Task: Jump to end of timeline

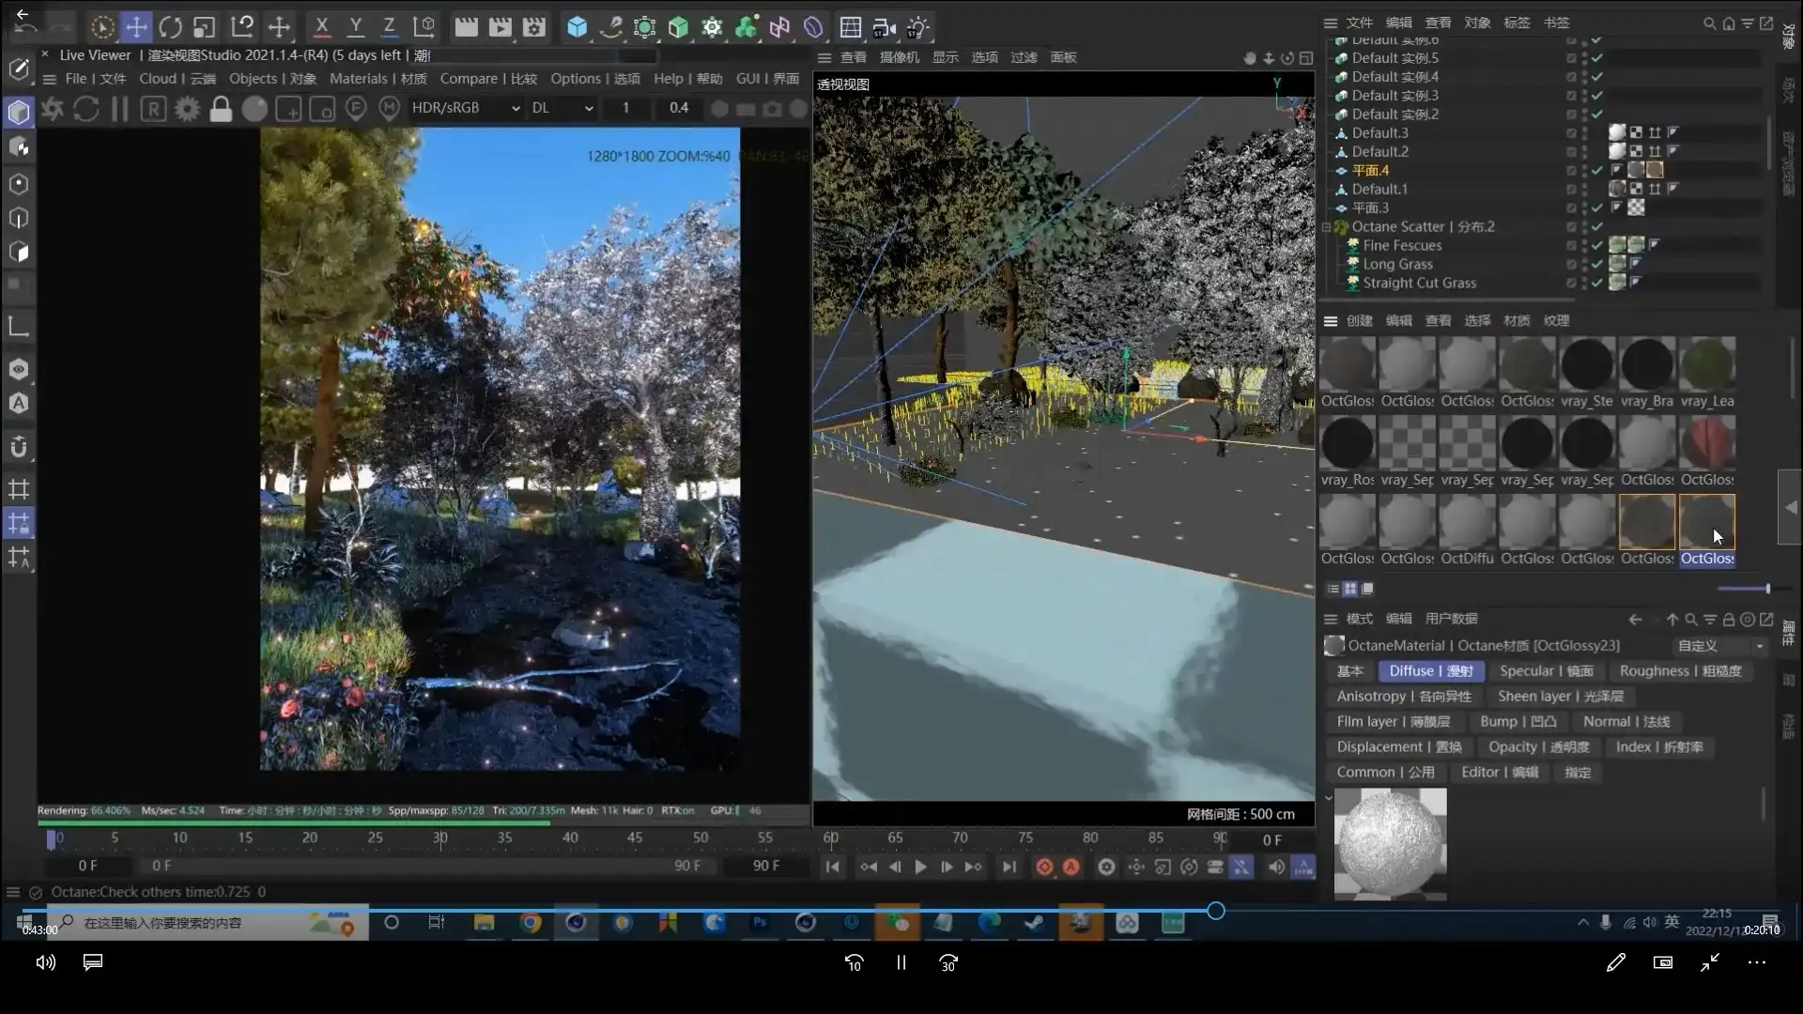Action: [x=1009, y=867]
